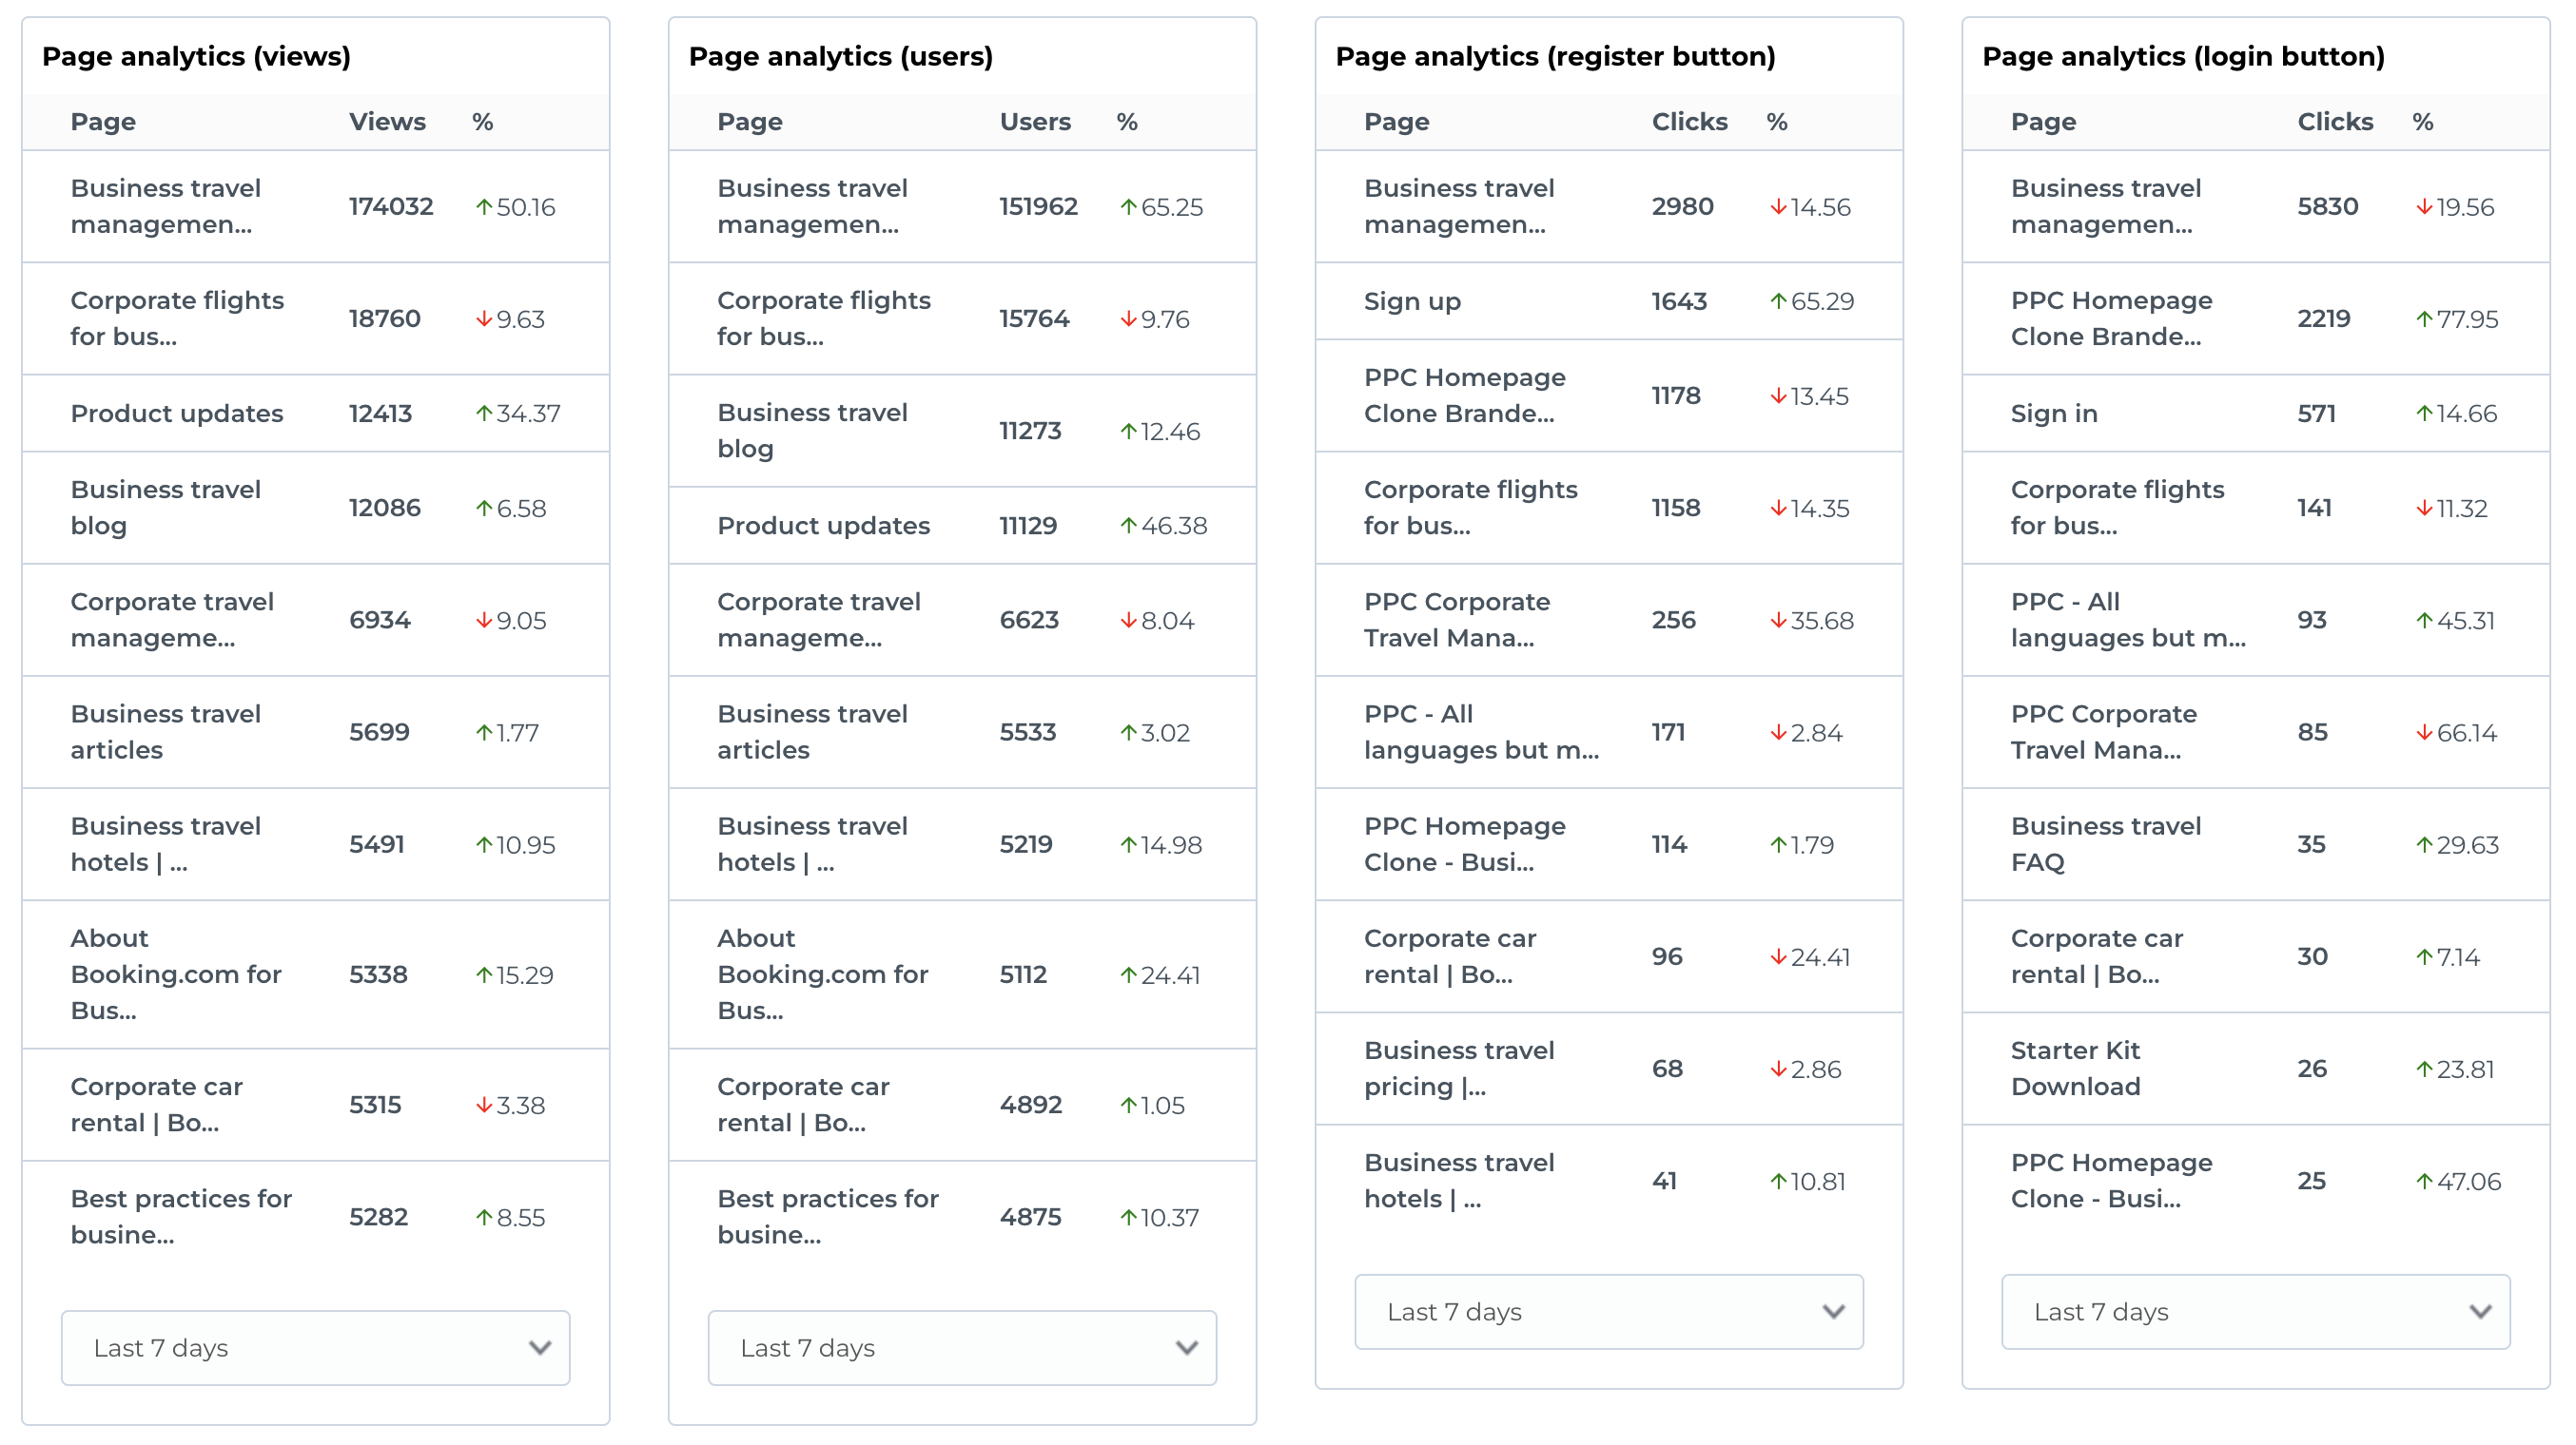Image resolution: width=2576 pixels, height=1445 pixels.
Task: Click the down arrow next to 35.68
Action: 1778,621
